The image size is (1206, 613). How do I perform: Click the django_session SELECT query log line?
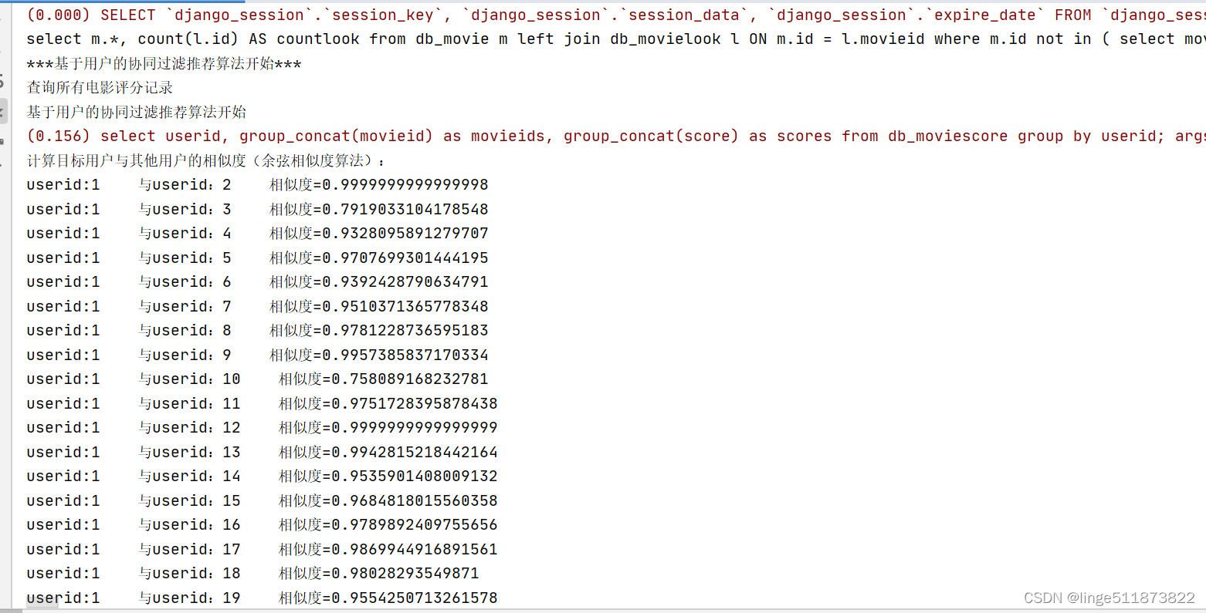click(x=616, y=15)
